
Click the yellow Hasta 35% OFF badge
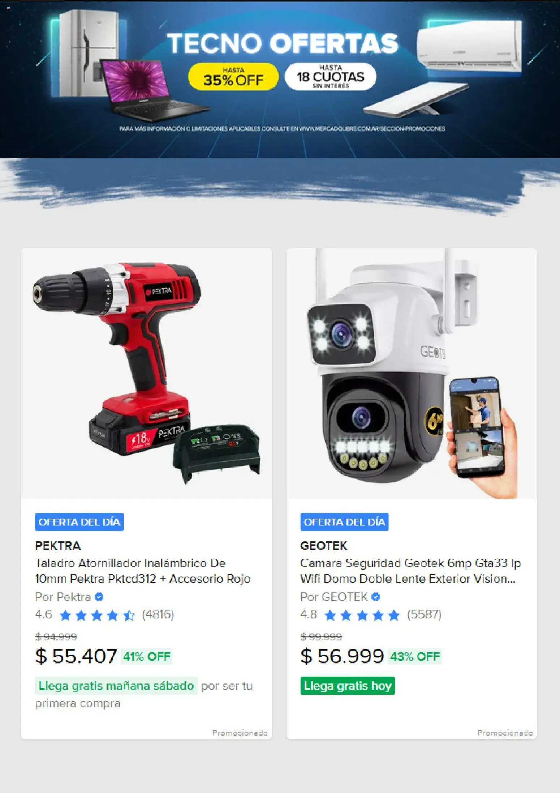coord(233,76)
